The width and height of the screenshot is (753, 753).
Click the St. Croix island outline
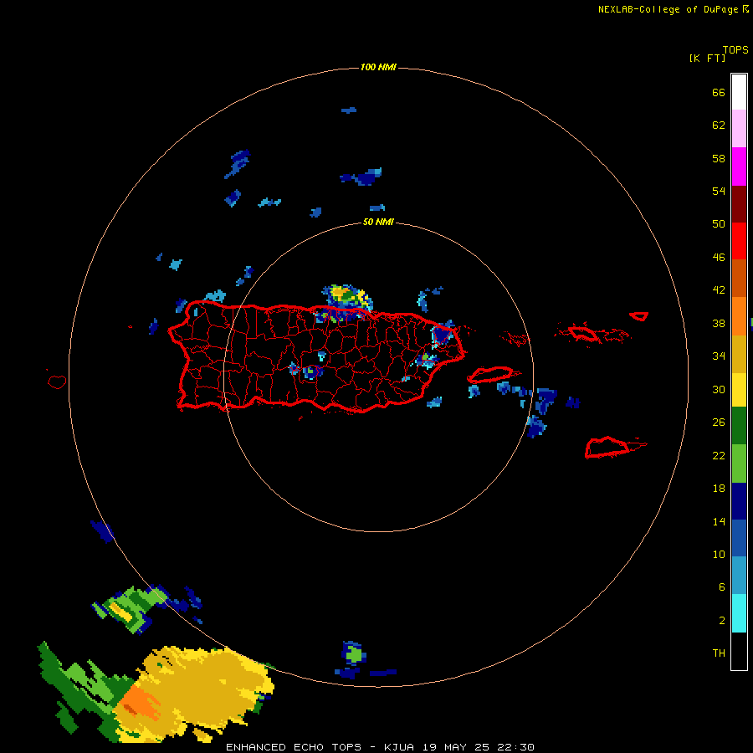tap(609, 447)
